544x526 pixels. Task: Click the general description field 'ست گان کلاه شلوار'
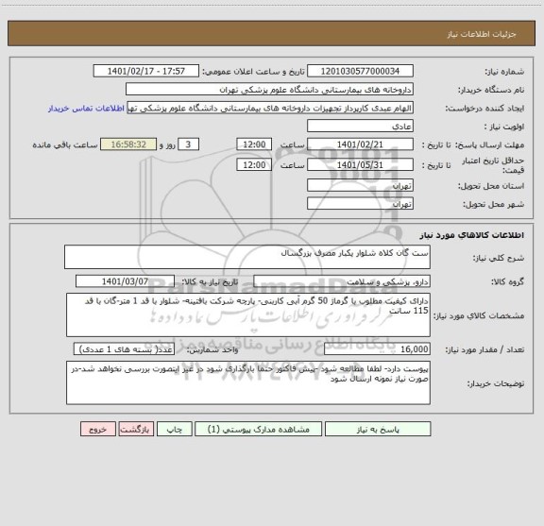pos(247,257)
